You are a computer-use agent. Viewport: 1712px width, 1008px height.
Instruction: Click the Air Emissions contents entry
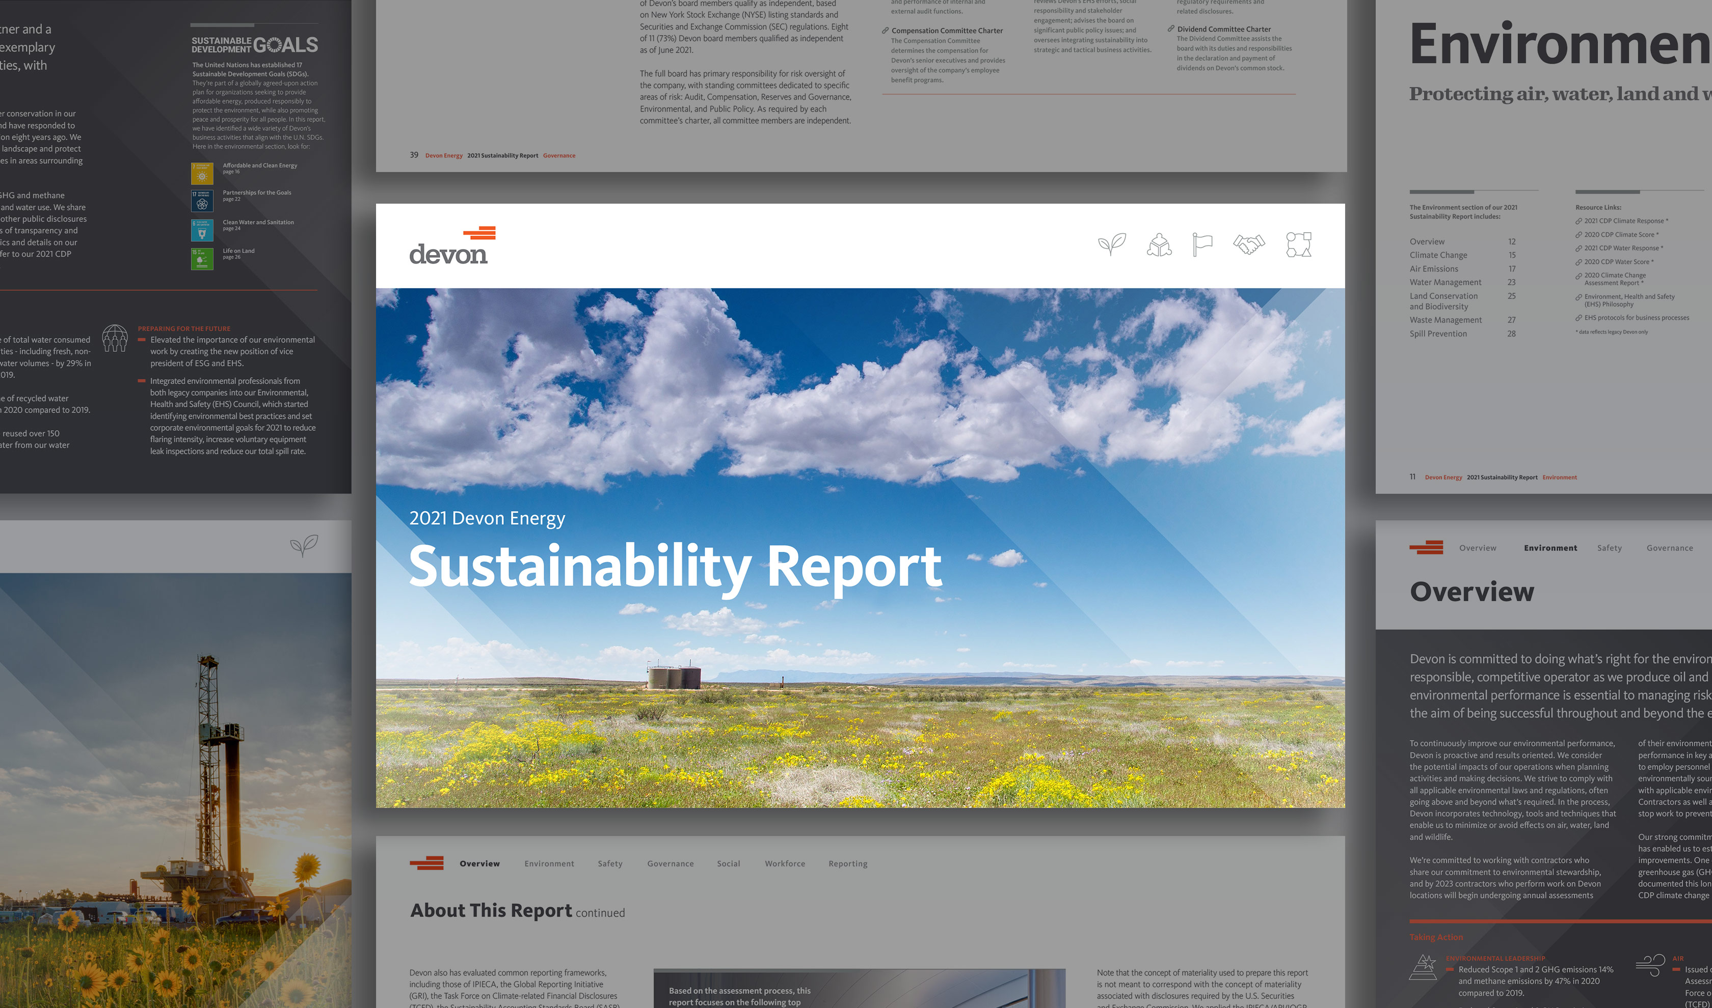pyautogui.click(x=1462, y=268)
